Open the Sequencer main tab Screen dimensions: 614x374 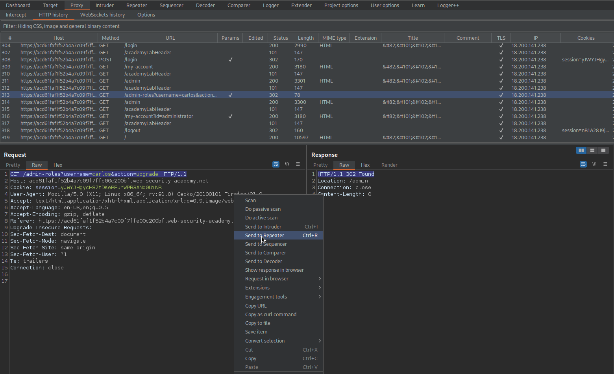coord(172,5)
